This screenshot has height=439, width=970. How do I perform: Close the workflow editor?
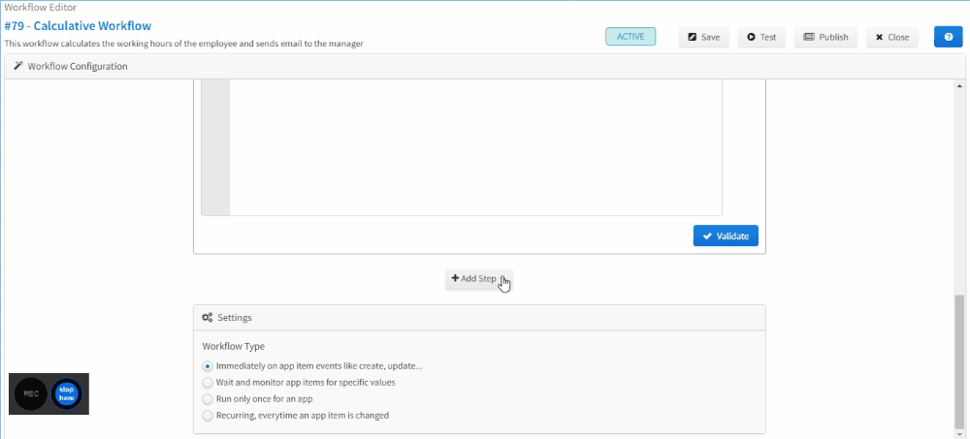892,37
